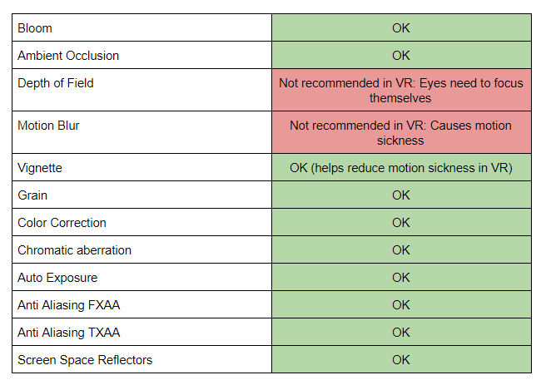Viewport: 541px width, 385px height.
Task: Click the OK cell next to Auto Exposure
Action: click(x=401, y=278)
